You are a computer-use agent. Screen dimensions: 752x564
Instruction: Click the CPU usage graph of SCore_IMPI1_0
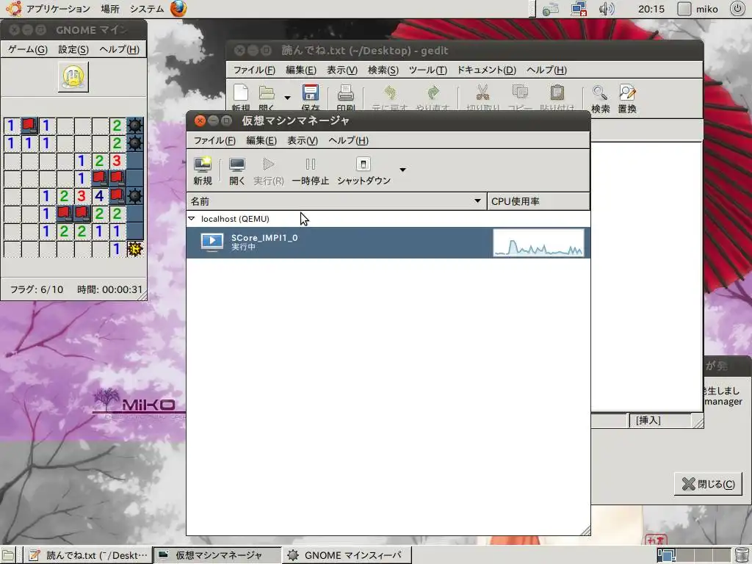(538, 242)
